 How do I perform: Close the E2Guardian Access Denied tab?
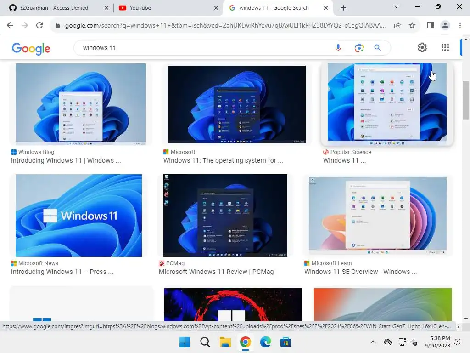coord(106,8)
